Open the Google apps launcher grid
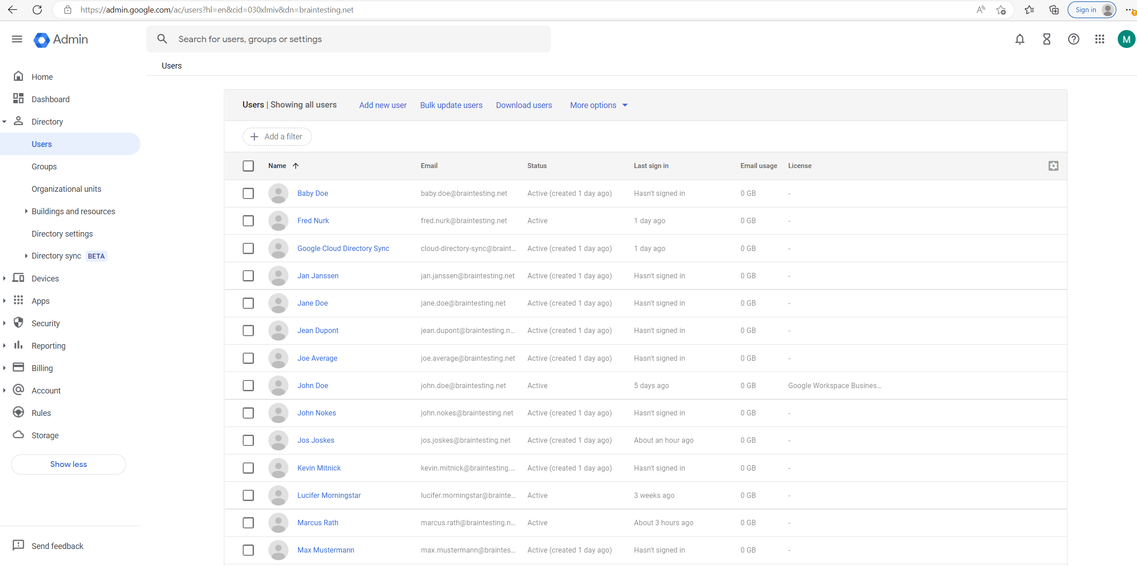 point(1100,39)
